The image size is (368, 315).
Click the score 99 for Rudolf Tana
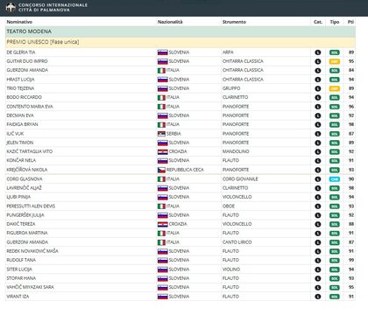click(x=351, y=260)
